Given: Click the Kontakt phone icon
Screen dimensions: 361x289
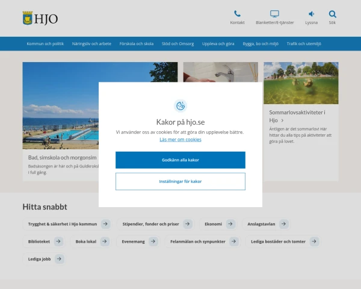Looking at the screenshot, I should click(237, 14).
